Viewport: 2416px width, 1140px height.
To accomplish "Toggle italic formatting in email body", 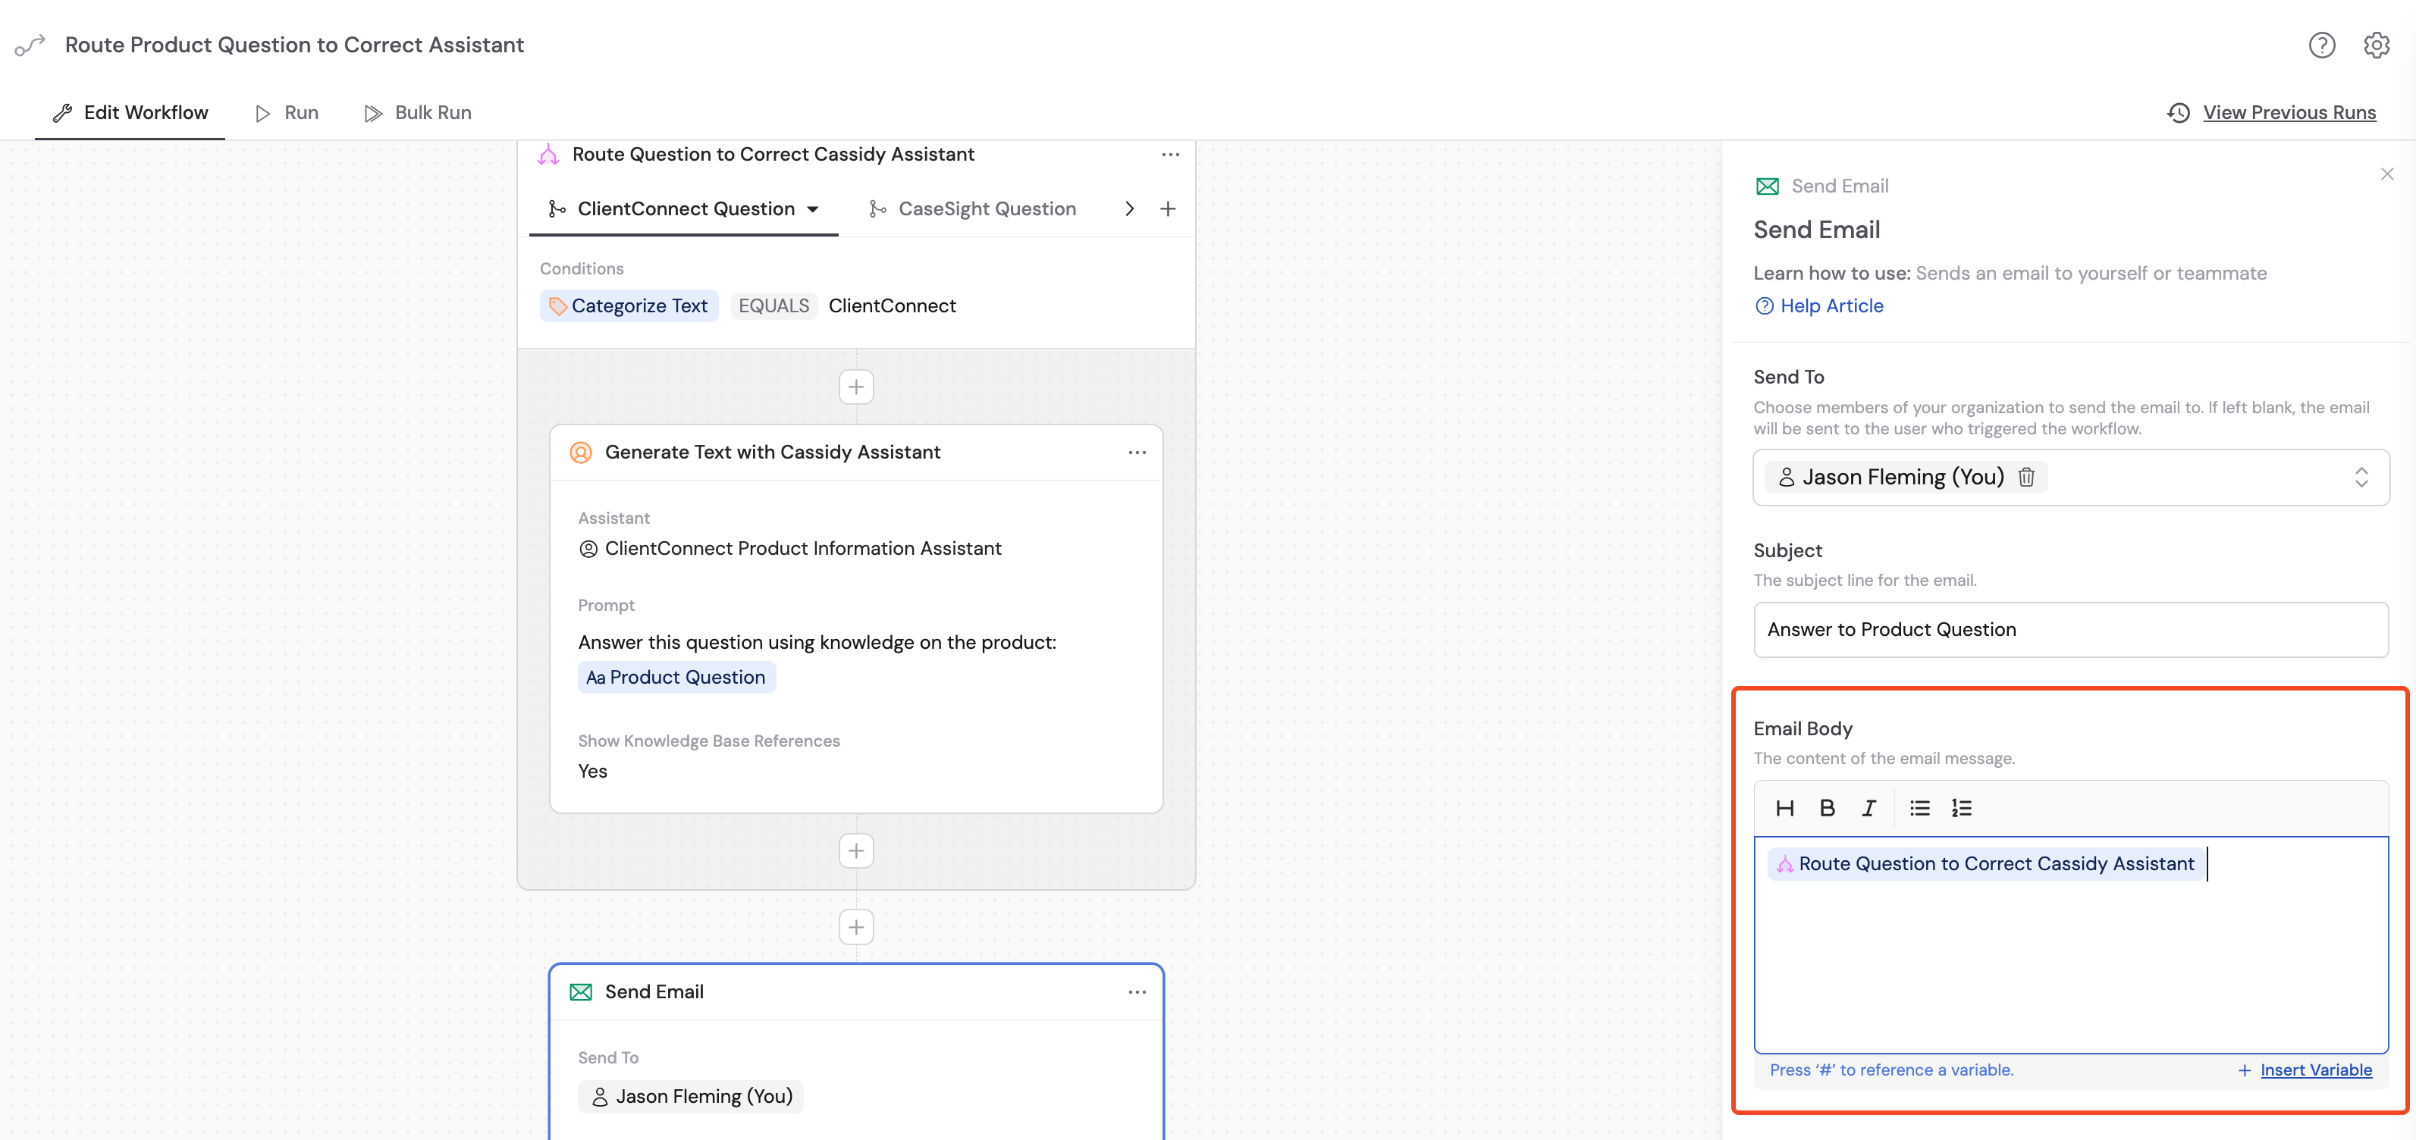I will click(1868, 808).
